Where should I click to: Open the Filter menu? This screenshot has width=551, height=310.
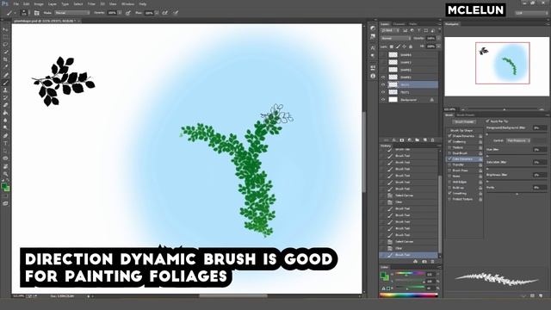91,4
